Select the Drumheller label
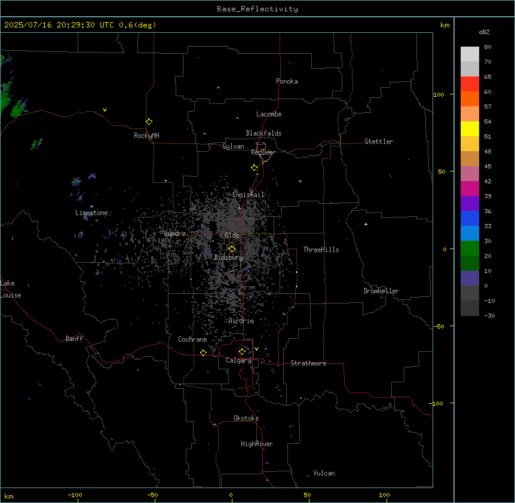The image size is (515, 503). pos(381,291)
